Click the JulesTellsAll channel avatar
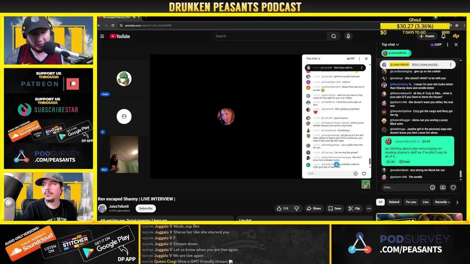Image resolution: width=470 pixels, height=264 pixels. tap(102, 208)
